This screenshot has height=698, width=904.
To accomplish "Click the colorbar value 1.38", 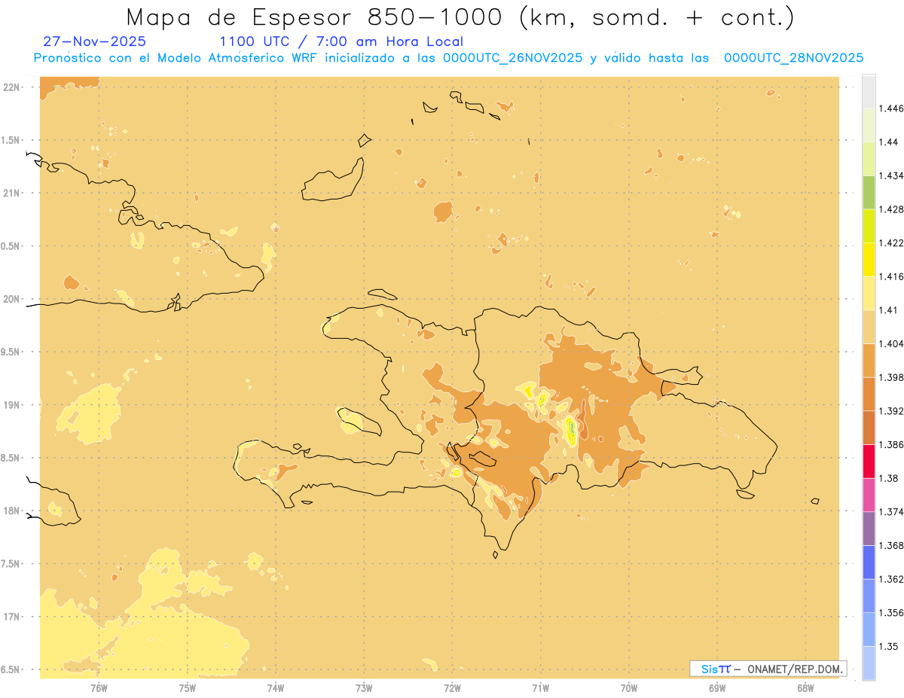I will (887, 478).
